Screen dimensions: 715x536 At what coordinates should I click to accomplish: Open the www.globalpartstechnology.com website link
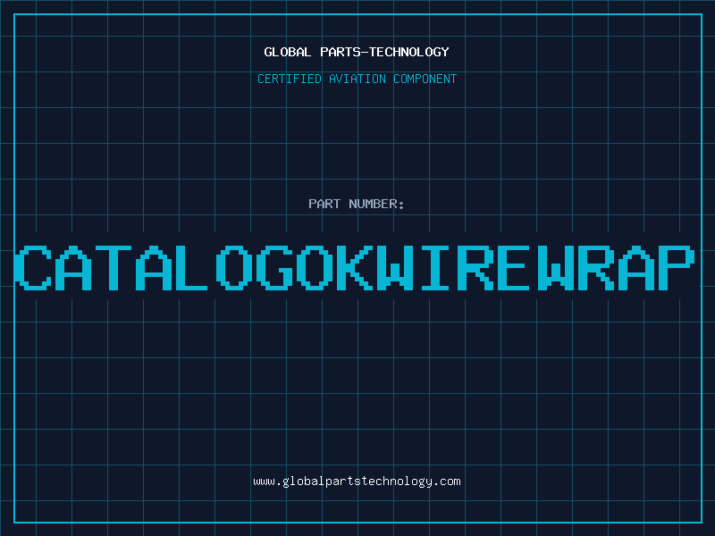tap(357, 481)
